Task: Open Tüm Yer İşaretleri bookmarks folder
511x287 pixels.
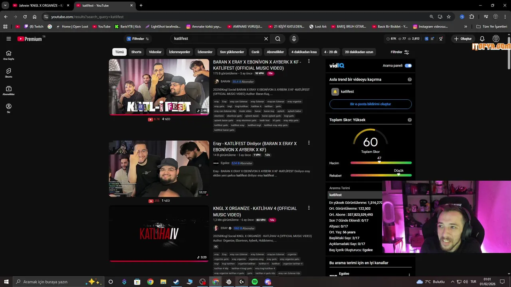Action: pyautogui.click(x=492, y=27)
